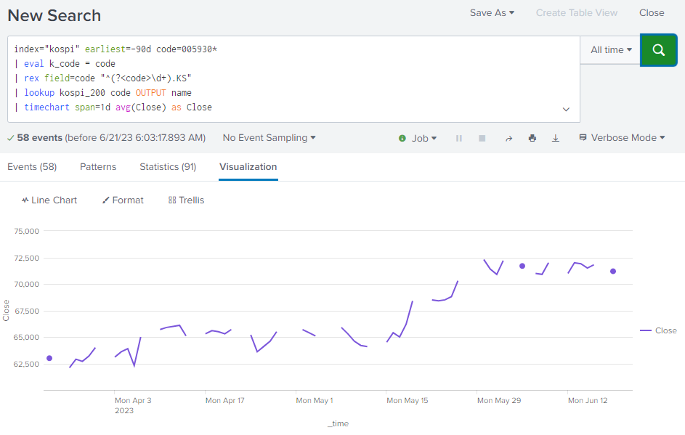
Task: Click the 'timechart' command in the query
Action: pos(46,107)
